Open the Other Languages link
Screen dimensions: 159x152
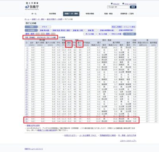tap(130, 4)
